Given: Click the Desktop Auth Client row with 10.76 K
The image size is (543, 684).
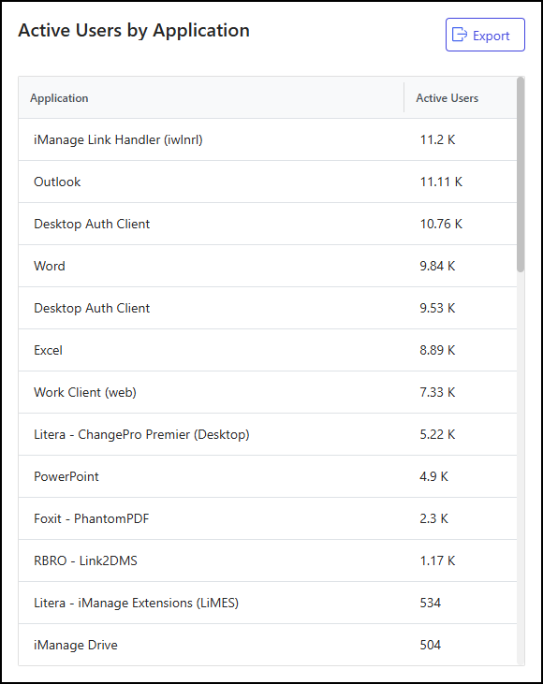Looking at the screenshot, I should pyautogui.click(x=268, y=224).
